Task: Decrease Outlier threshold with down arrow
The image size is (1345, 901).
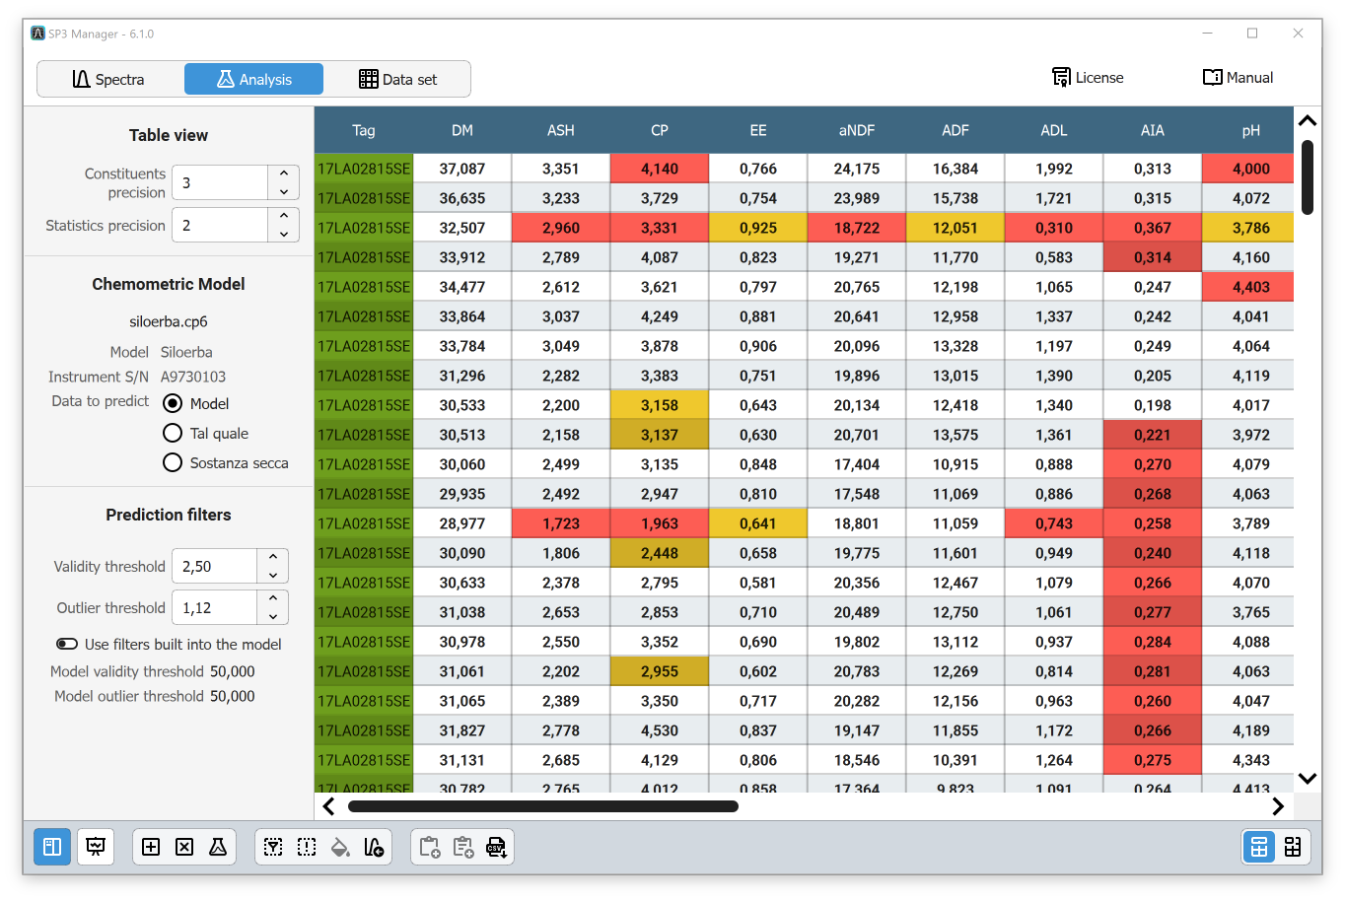Action: [x=273, y=617]
